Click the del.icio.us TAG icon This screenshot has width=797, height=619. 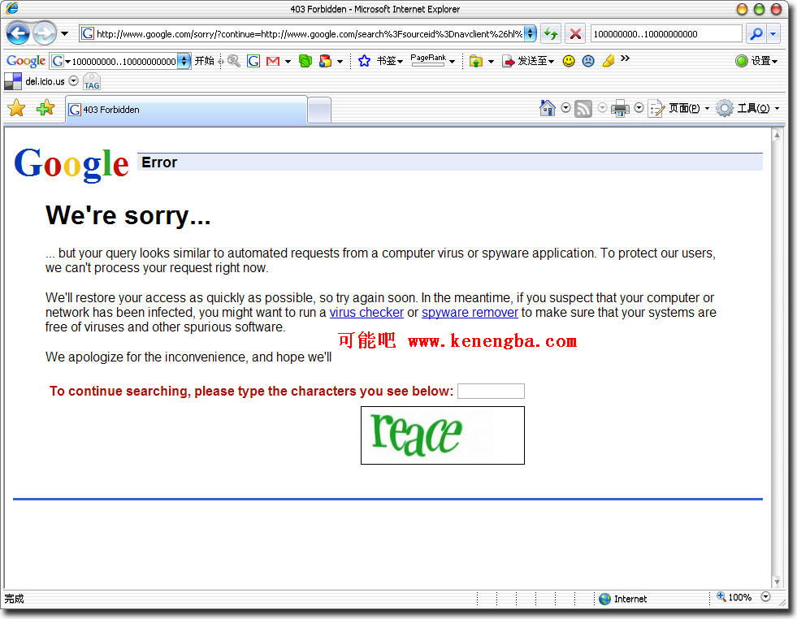point(92,82)
